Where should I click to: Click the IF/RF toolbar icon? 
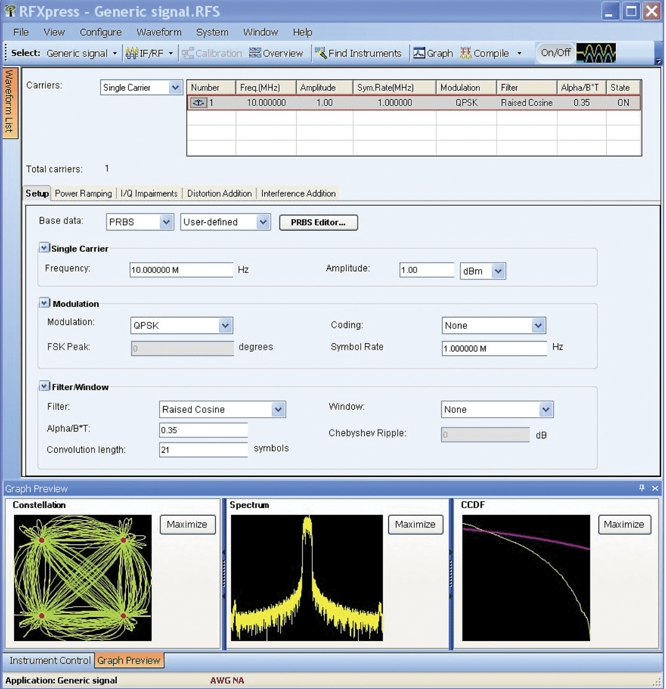[132, 53]
